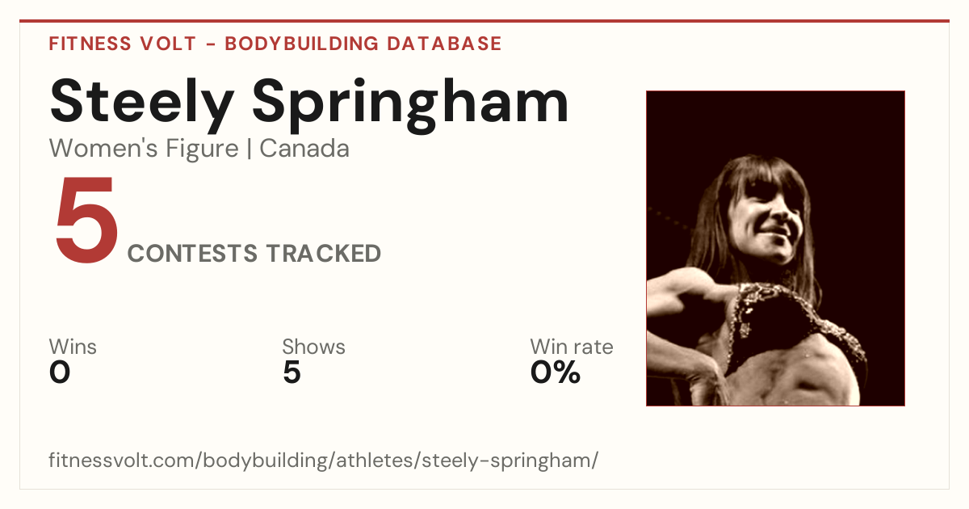
Task: Click the Win rate stat label
Action: 572,347
